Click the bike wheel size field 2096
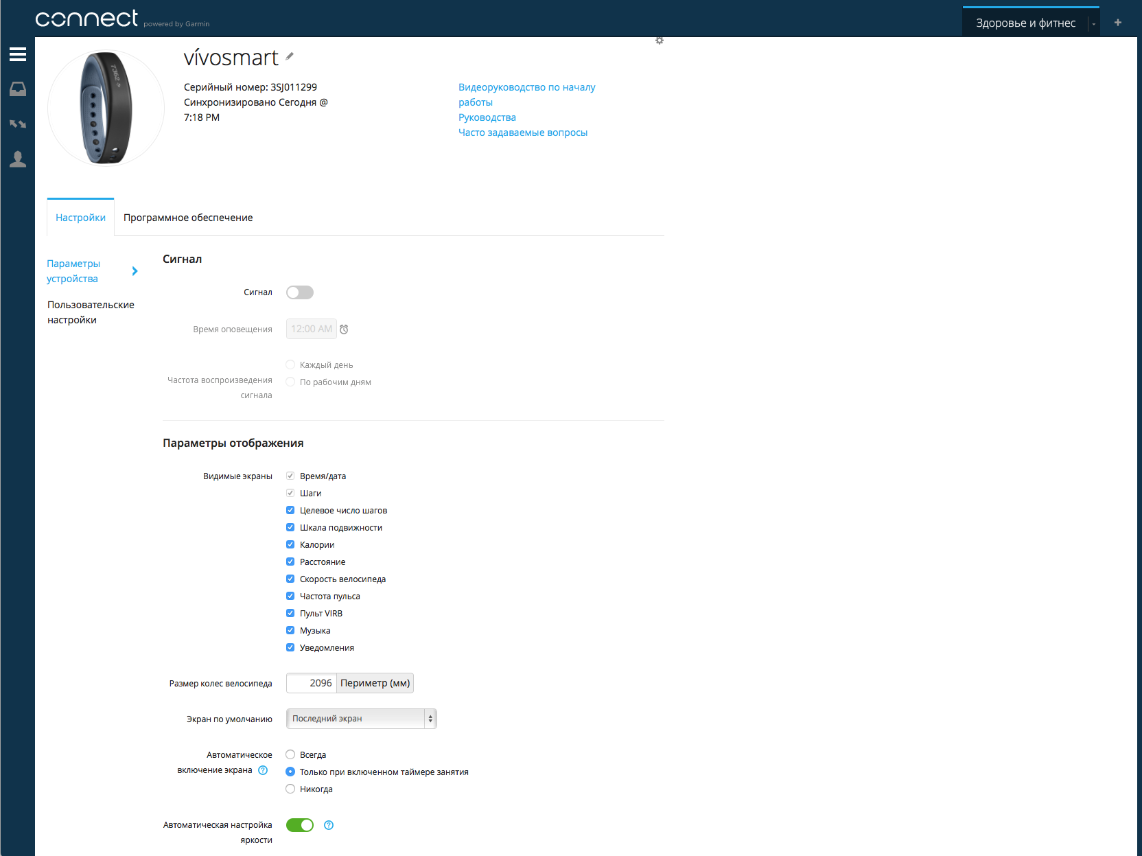Viewport: 1142px width, 856px height. click(312, 683)
